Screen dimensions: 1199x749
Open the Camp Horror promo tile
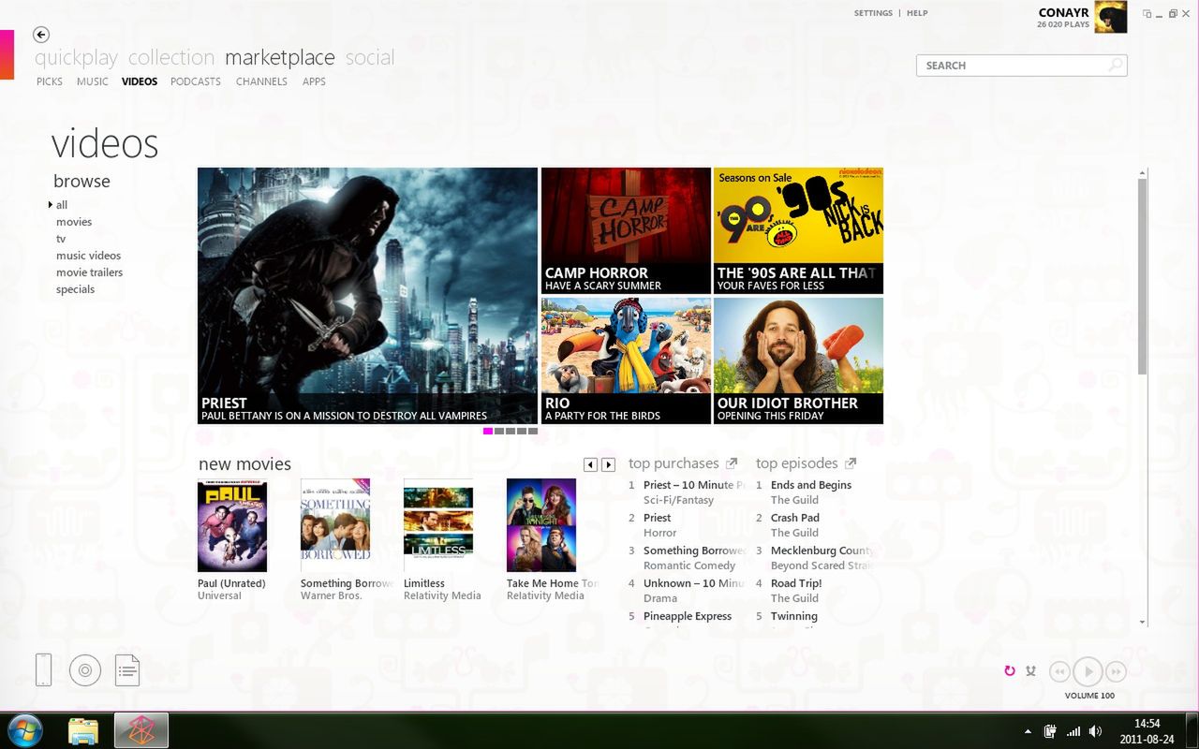626,230
